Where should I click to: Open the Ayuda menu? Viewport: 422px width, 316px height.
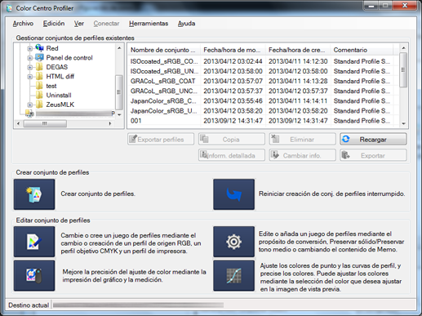[x=186, y=24]
